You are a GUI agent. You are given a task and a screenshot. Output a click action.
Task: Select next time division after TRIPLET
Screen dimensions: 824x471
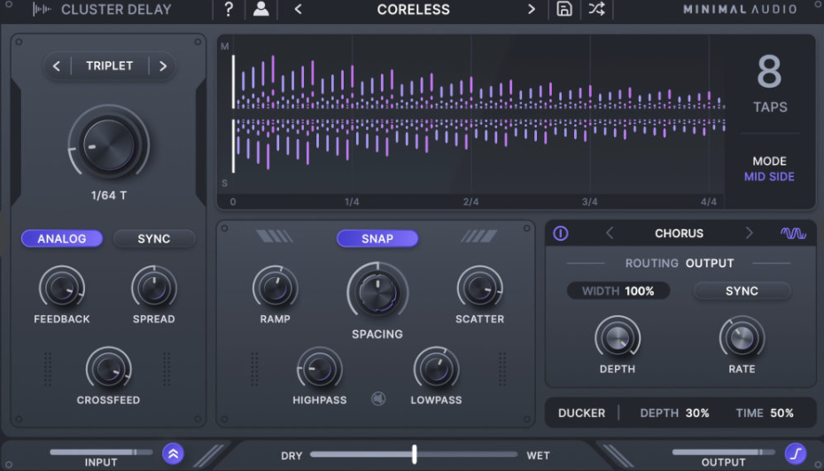point(163,66)
